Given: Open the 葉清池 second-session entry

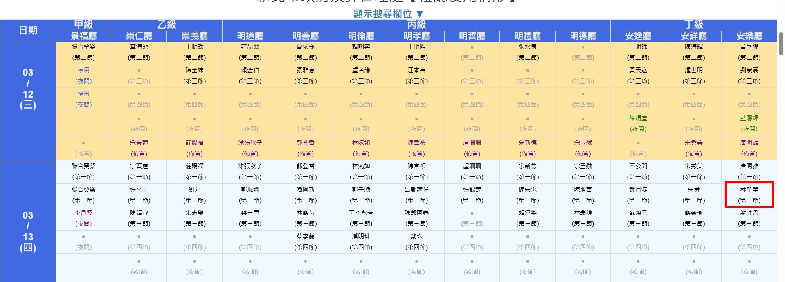Looking at the screenshot, I should point(139,52).
